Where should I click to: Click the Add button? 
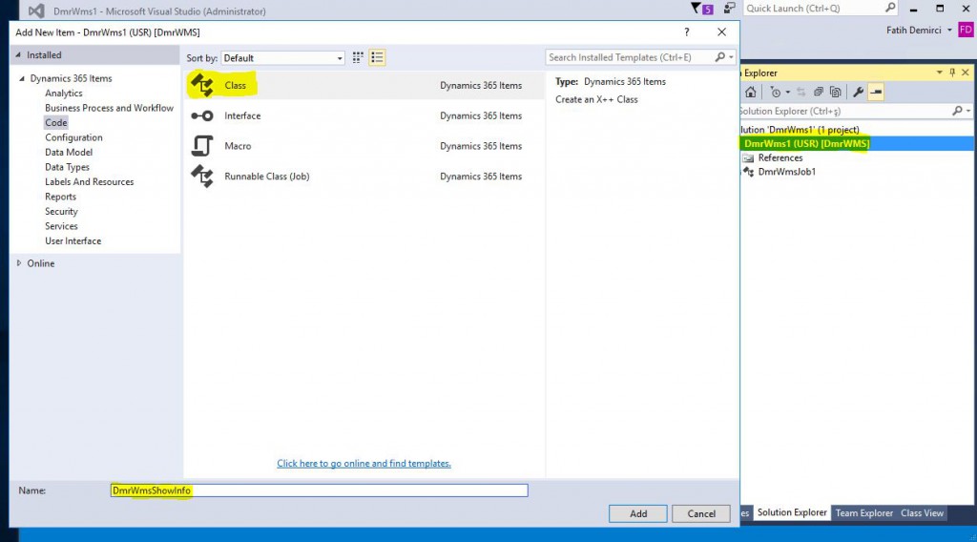coord(638,514)
